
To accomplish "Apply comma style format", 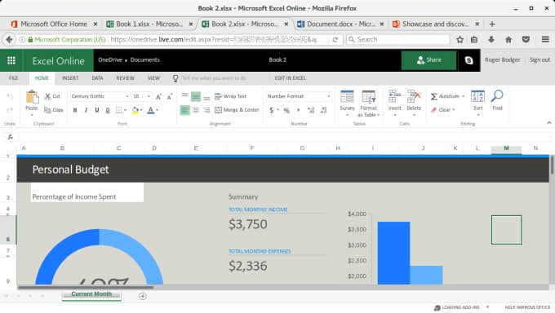I will [299, 110].
